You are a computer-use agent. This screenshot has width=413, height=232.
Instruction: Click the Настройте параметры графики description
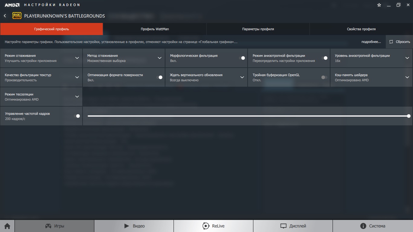[121, 42]
